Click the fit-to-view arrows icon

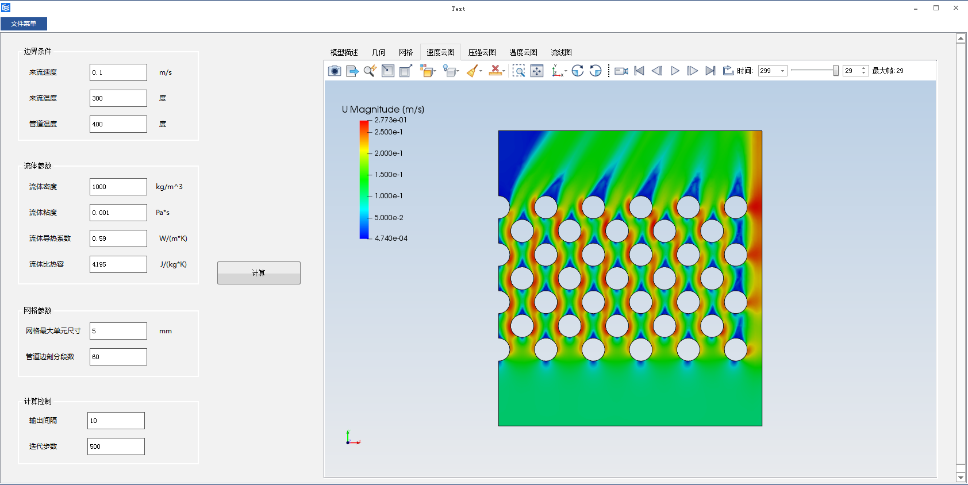click(537, 71)
